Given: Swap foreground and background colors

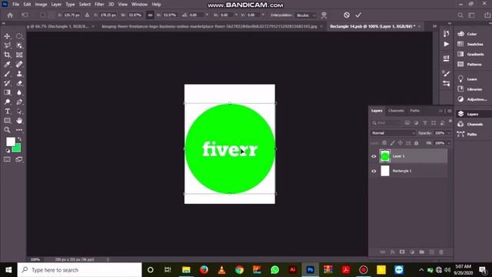Looking at the screenshot, I should [19, 139].
